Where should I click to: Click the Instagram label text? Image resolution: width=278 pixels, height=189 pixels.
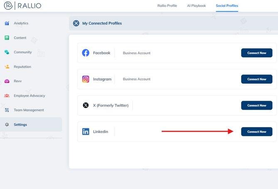pos(102,79)
